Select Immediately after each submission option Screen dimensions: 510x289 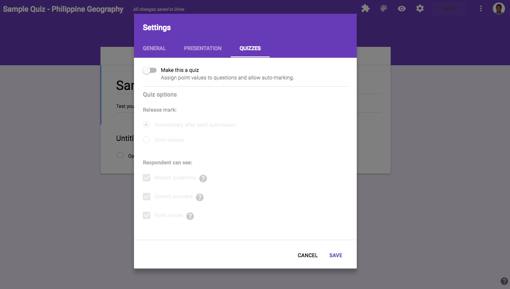[x=147, y=125]
